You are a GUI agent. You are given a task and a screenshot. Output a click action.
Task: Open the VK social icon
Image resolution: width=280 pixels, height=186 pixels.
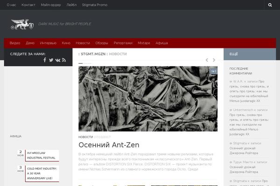[58, 60]
